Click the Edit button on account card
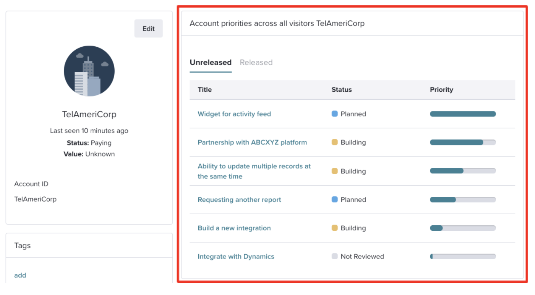The image size is (535, 295). pyautogui.click(x=149, y=28)
